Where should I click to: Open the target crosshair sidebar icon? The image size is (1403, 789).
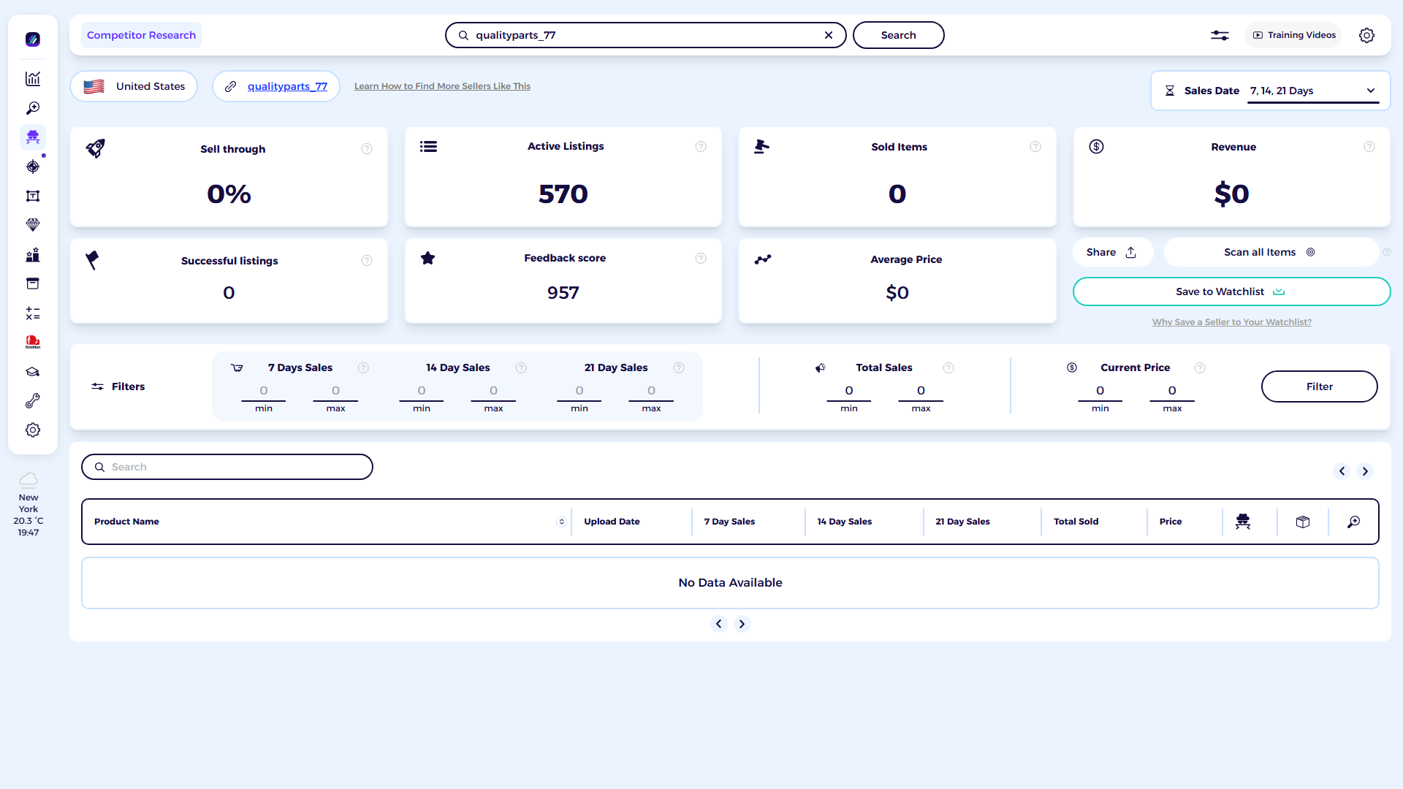[33, 167]
